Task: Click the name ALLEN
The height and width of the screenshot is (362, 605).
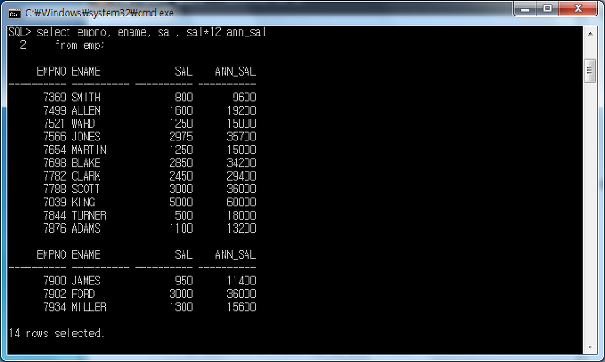Action: click(x=86, y=110)
